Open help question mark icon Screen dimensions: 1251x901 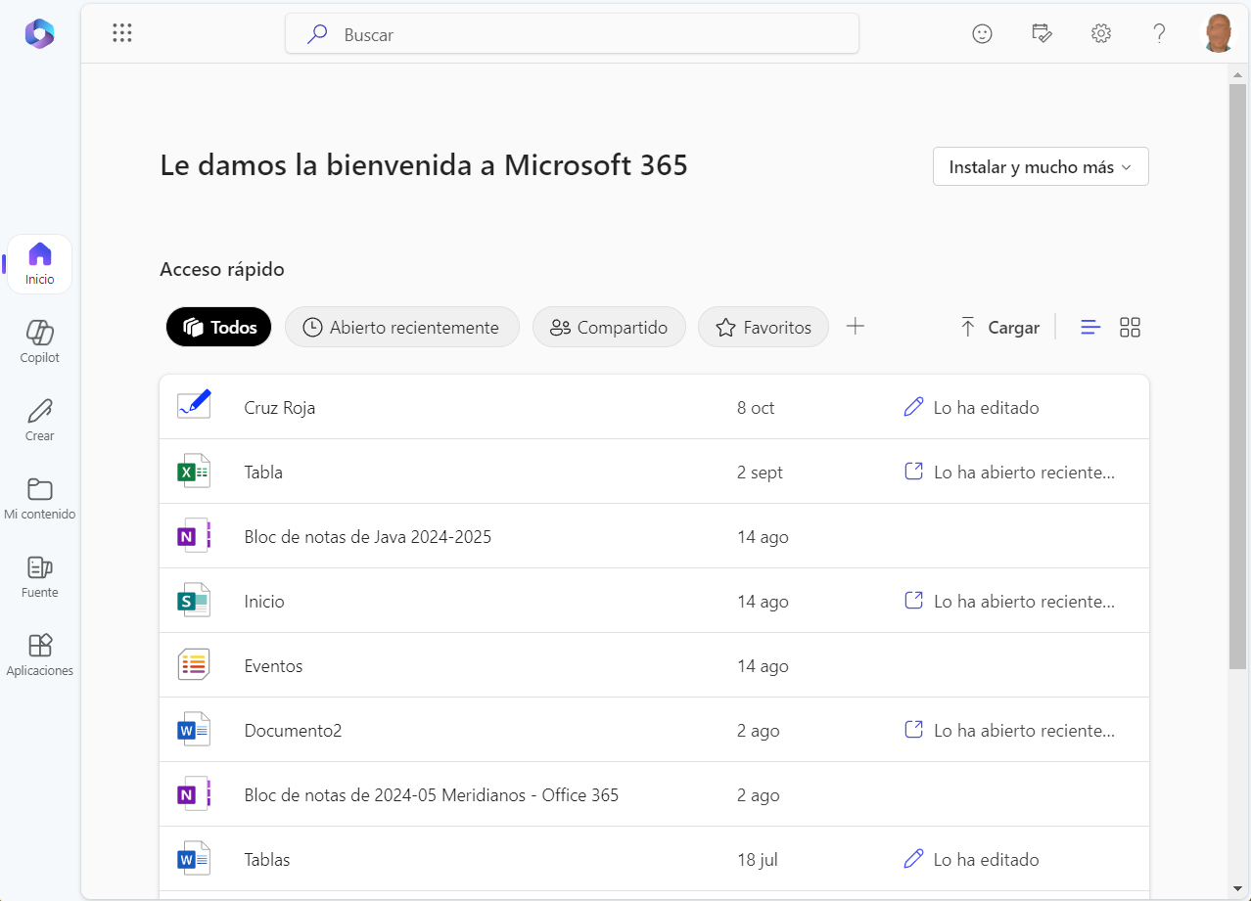point(1159,33)
